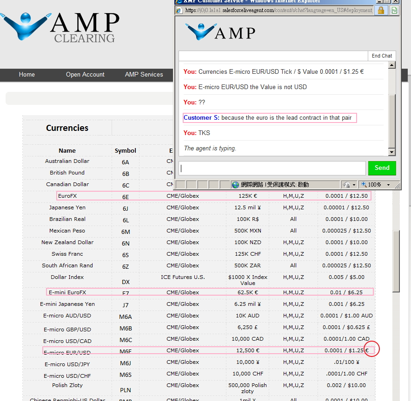
Task: Focus the chat message input field
Action: tap(272, 168)
